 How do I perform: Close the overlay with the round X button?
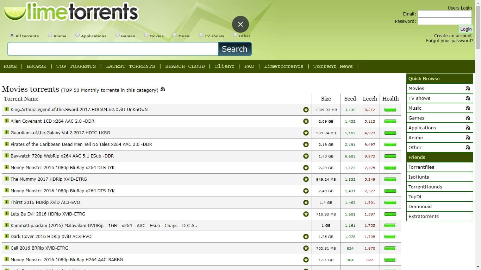point(241,24)
